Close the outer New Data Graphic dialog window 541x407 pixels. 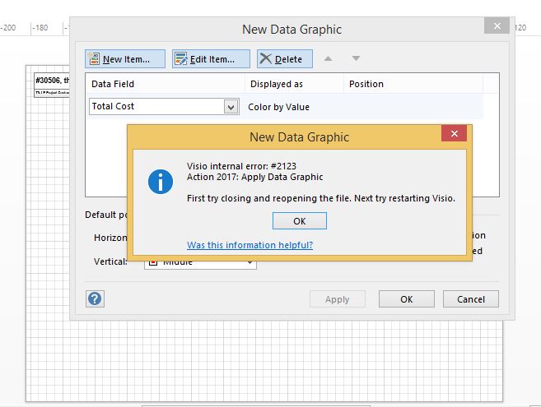point(497,25)
